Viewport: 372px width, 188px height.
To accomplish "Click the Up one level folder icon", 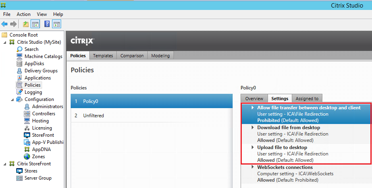I will pos(26,24).
